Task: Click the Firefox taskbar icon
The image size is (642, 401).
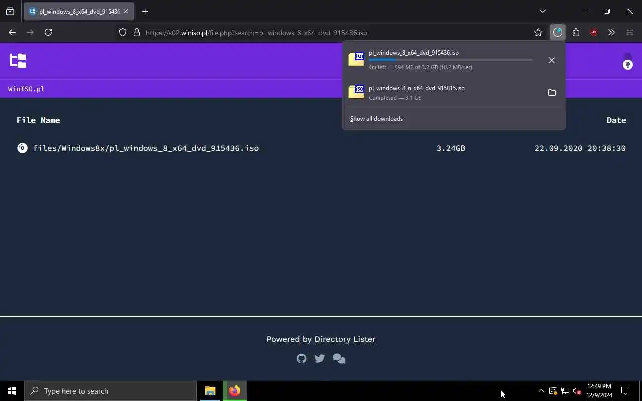Action: click(x=235, y=391)
